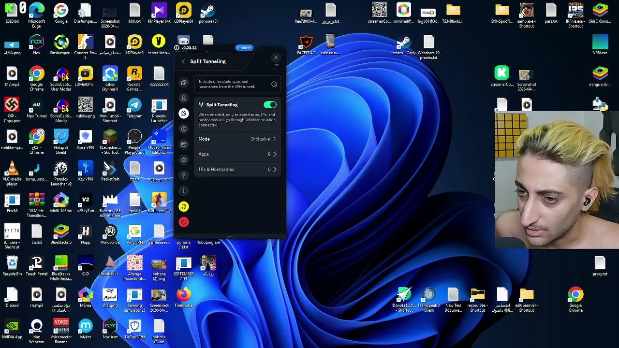Expand the IPs & Hostnames row
619x348 pixels.
pyautogui.click(x=237, y=169)
